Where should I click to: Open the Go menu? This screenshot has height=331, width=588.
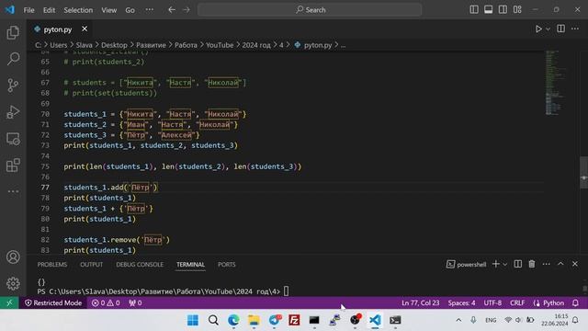tap(130, 10)
